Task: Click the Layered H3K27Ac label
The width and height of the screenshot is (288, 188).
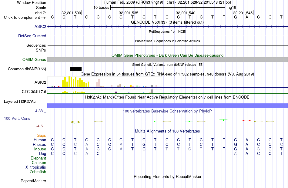Action: click(x=20, y=102)
